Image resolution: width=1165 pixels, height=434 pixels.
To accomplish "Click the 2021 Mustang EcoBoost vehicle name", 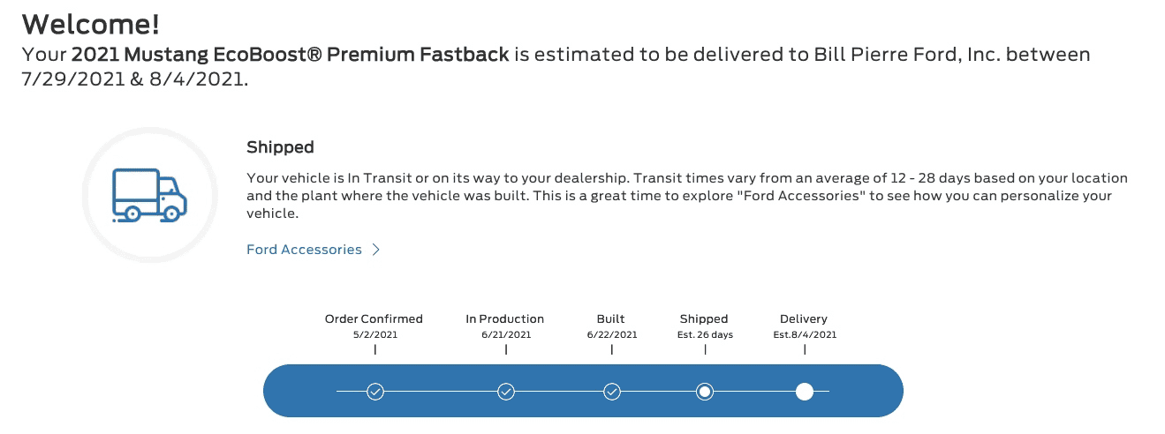I will (290, 55).
